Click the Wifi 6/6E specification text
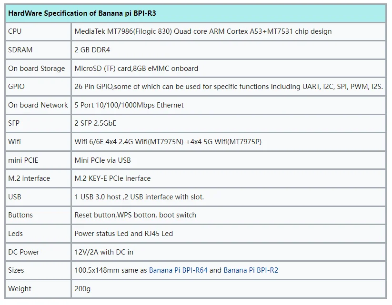The height and width of the screenshot is (305, 392). 168,142
